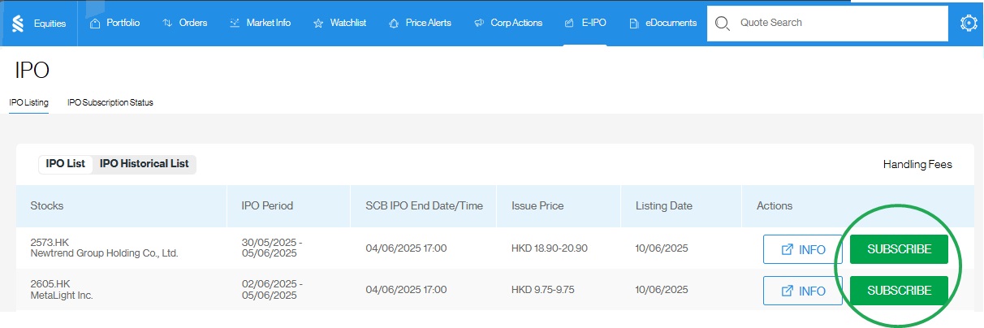Viewport: 984px width, 328px height.
Task: Click the Standard Chartered logo icon
Action: coord(18,24)
